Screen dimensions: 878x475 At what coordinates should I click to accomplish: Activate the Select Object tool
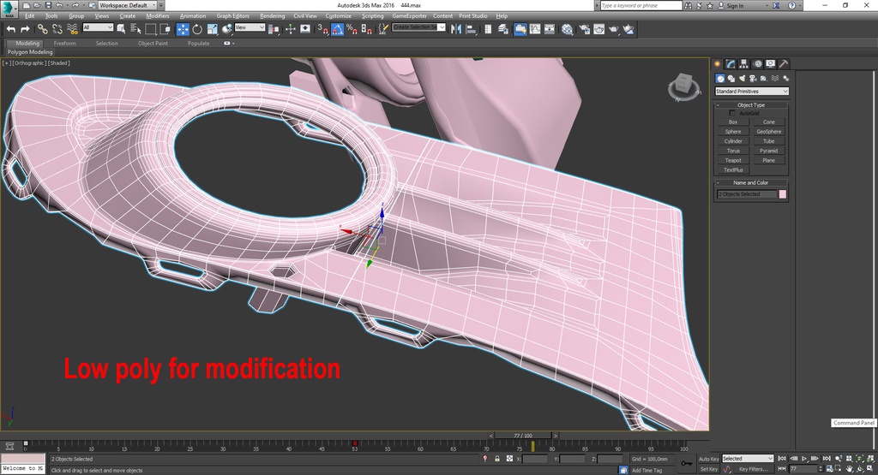click(121, 29)
